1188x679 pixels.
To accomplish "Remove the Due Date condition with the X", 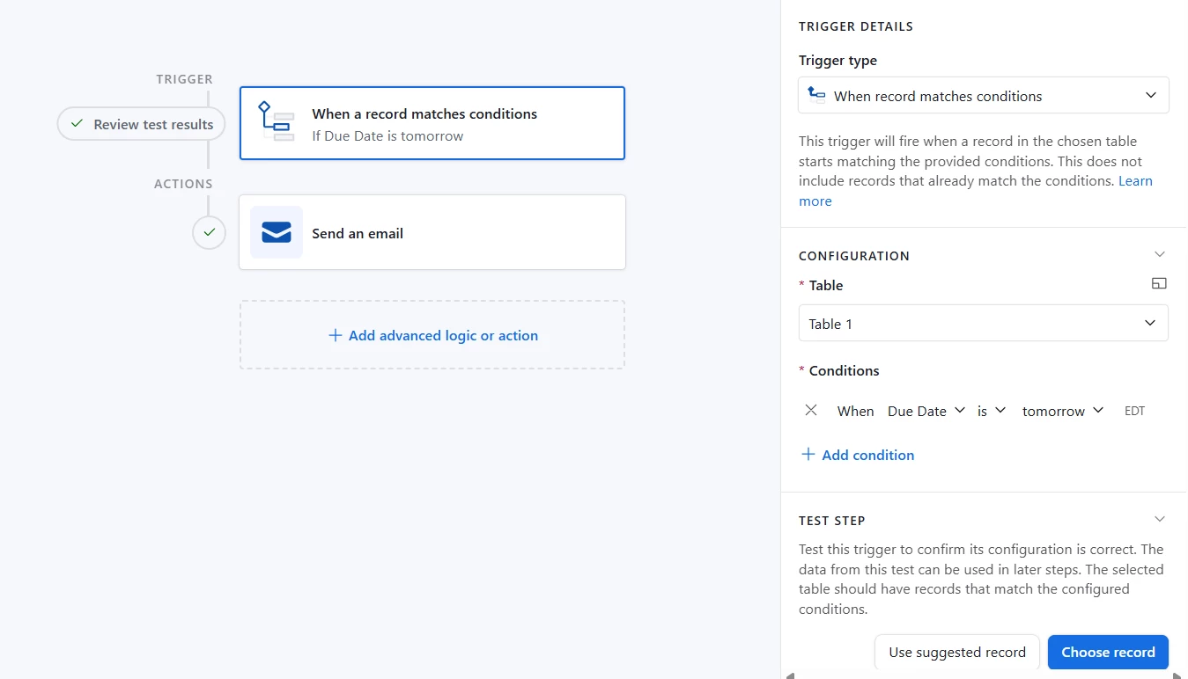I will coord(811,410).
